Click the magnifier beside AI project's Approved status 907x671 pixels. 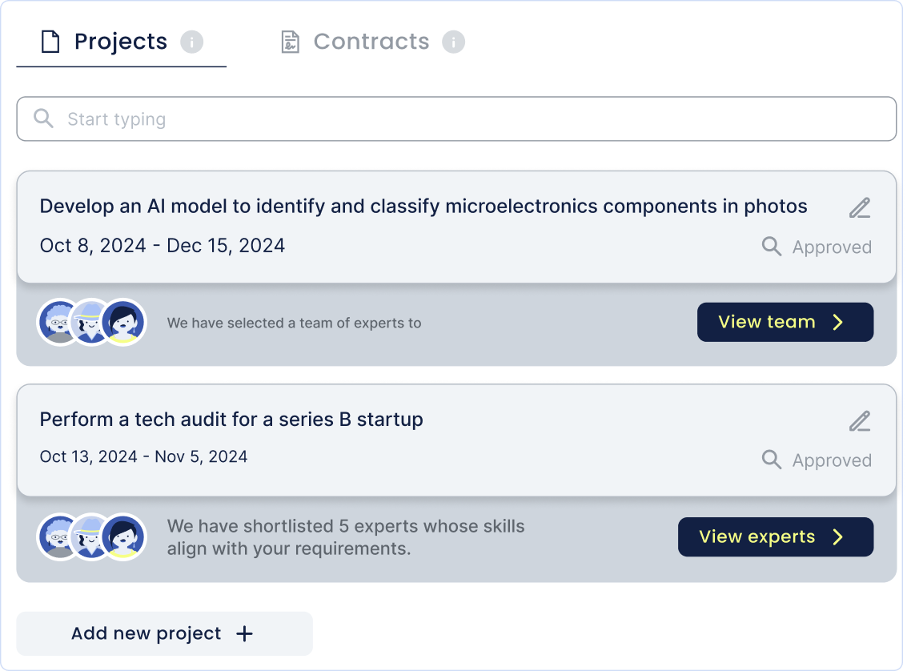tap(772, 247)
